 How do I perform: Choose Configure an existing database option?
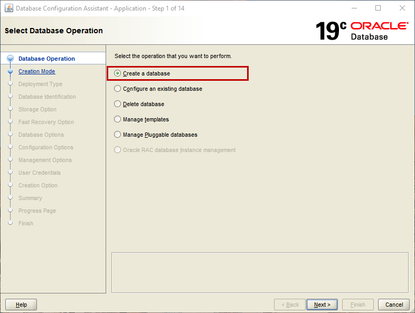117,89
